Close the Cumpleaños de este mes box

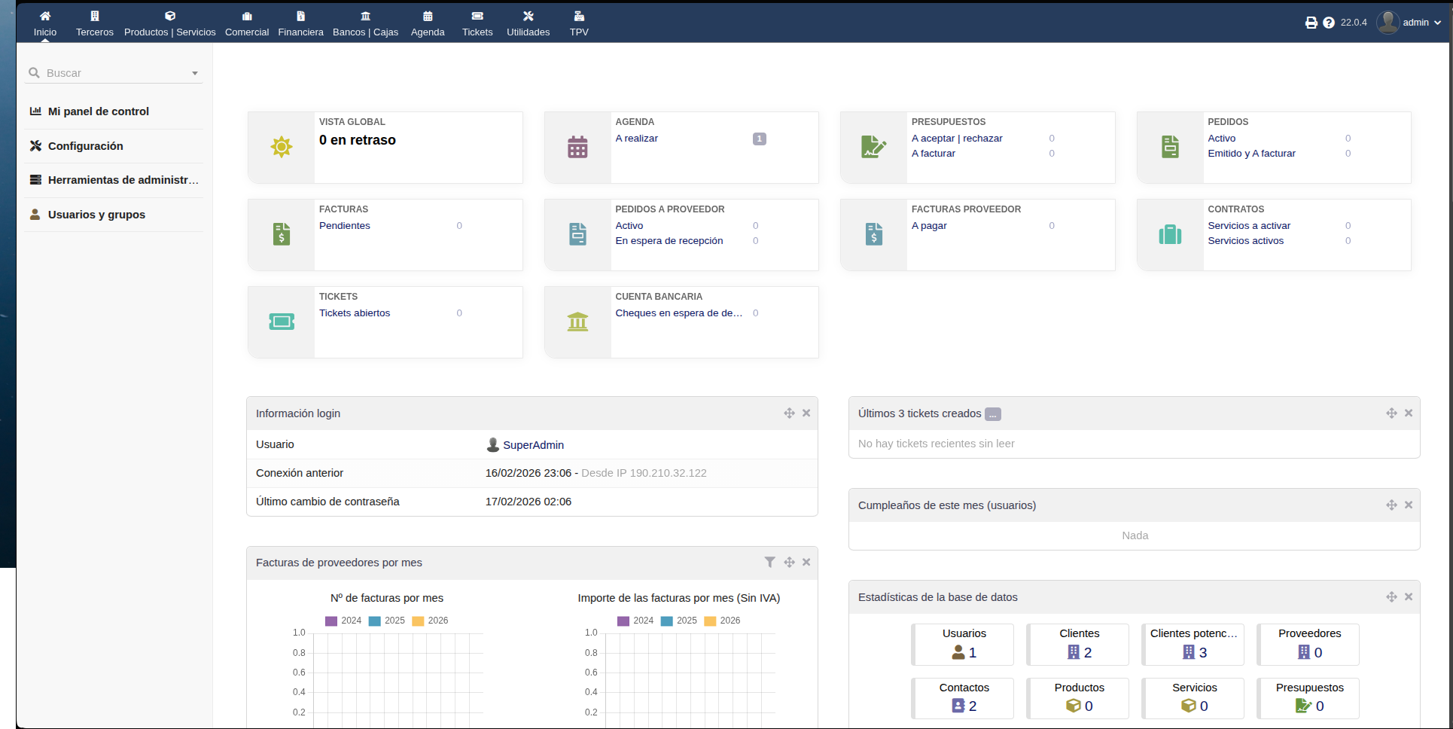point(1409,505)
